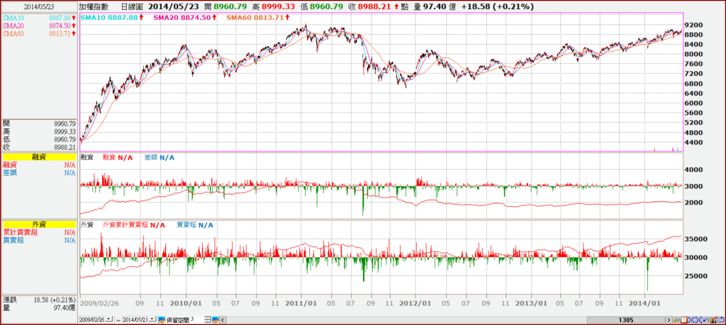Open the indicator settings bar-chart icon
Screen dimensions: 726x325
713,320
